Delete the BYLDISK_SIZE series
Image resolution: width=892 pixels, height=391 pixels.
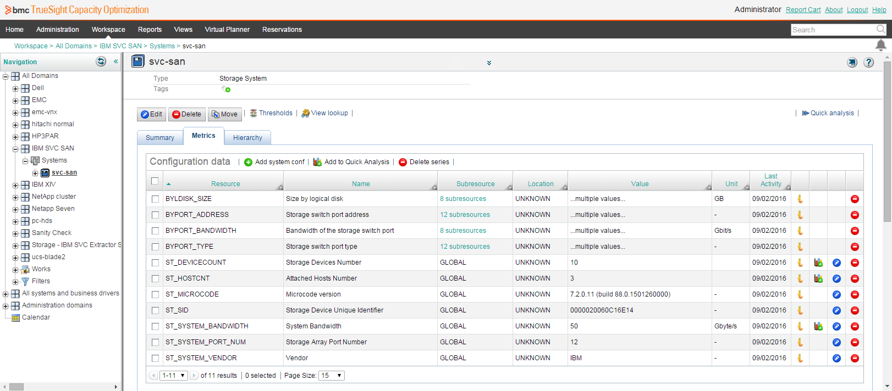pyautogui.click(x=855, y=199)
